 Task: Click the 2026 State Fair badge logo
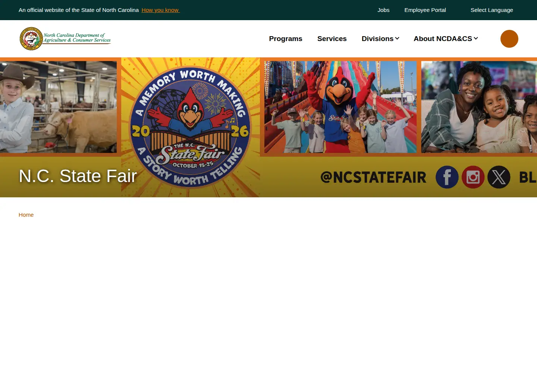coord(191,128)
